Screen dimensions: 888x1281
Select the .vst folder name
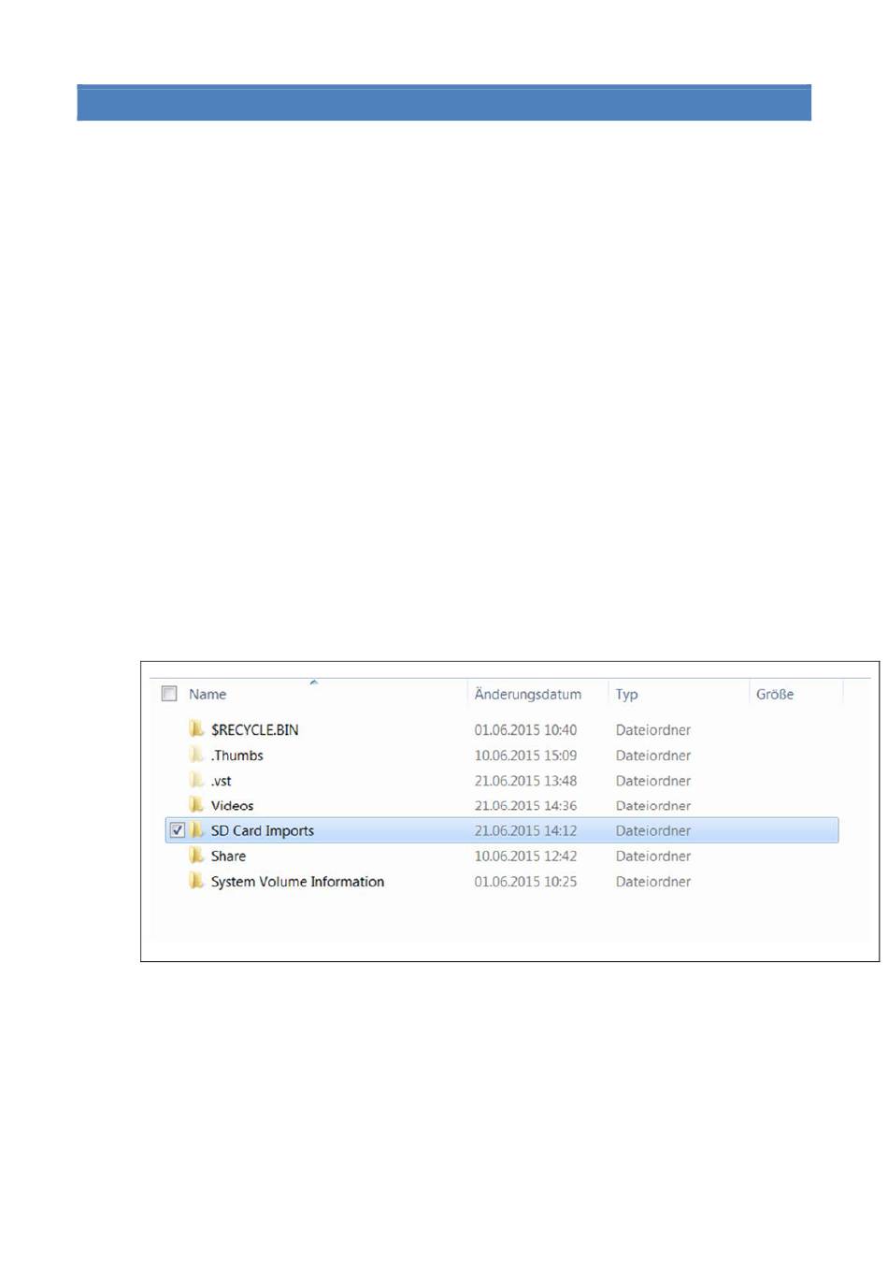point(221,781)
